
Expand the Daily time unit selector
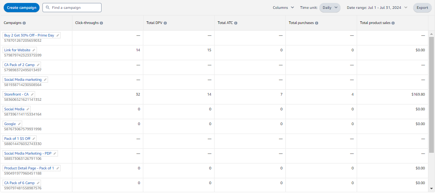click(330, 7)
